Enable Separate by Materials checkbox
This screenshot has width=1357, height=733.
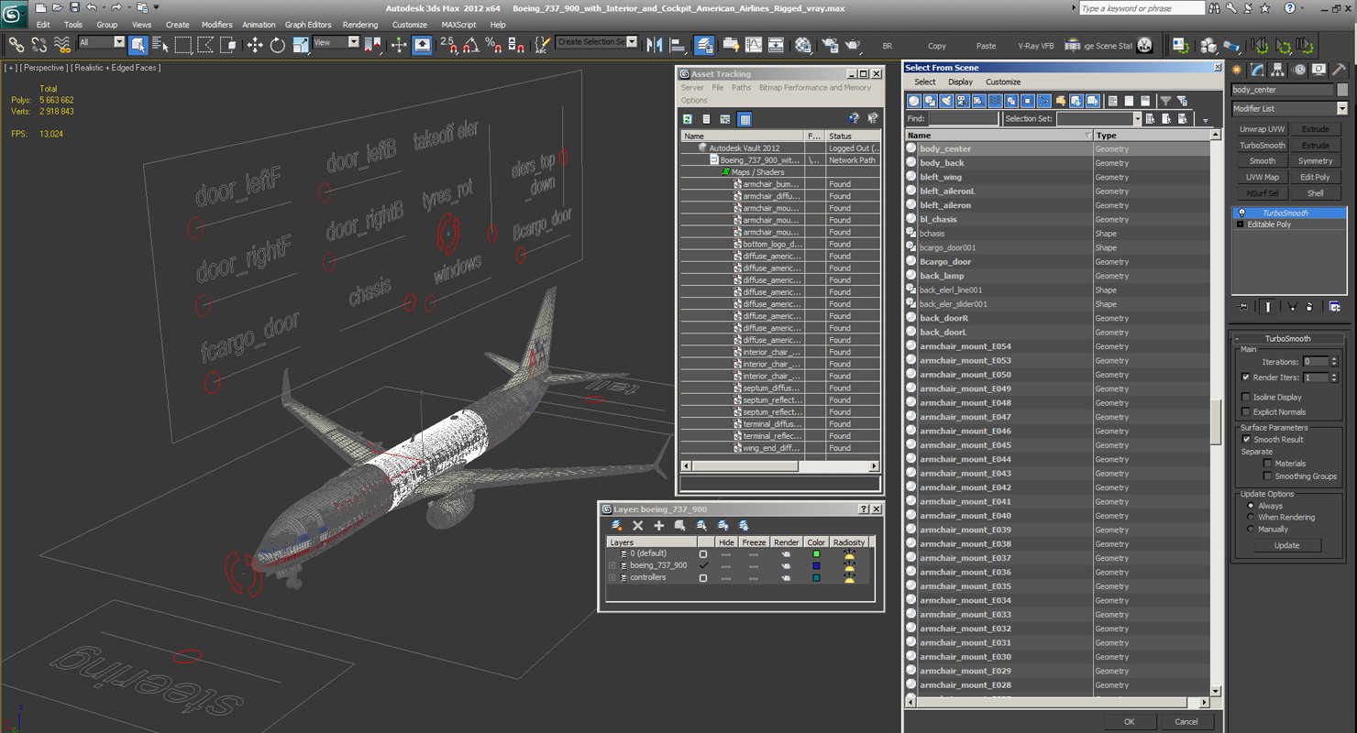tap(1268, 463)
